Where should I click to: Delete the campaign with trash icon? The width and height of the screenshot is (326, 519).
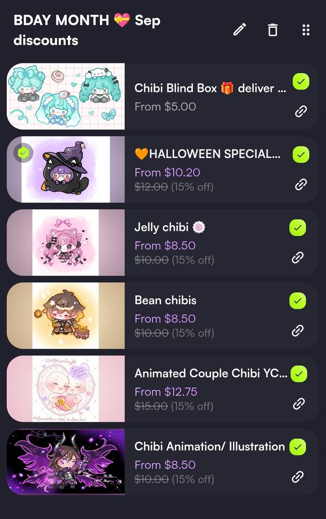(x=273, y=30)
